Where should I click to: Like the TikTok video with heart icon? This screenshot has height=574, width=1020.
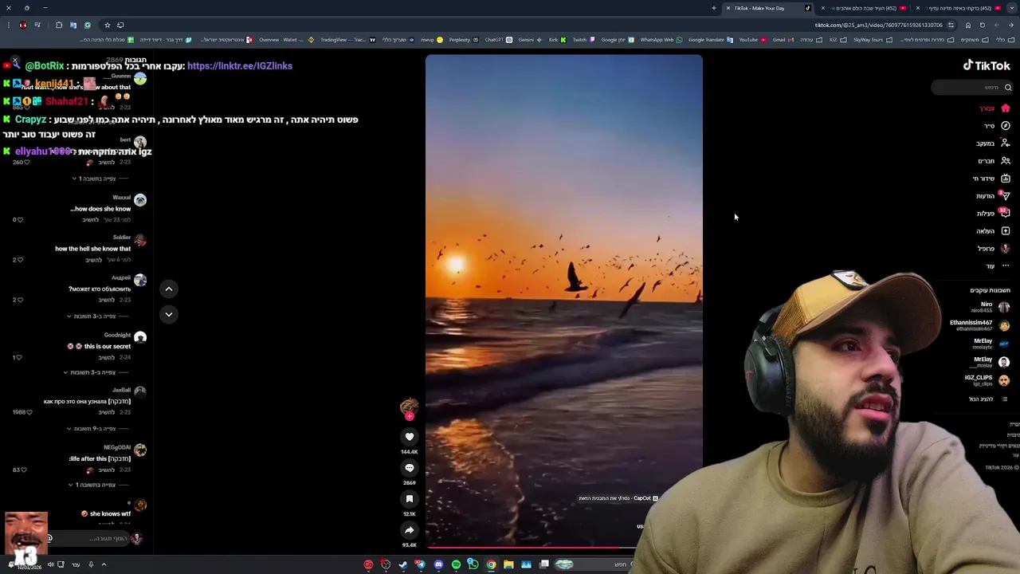click(410, 437)
